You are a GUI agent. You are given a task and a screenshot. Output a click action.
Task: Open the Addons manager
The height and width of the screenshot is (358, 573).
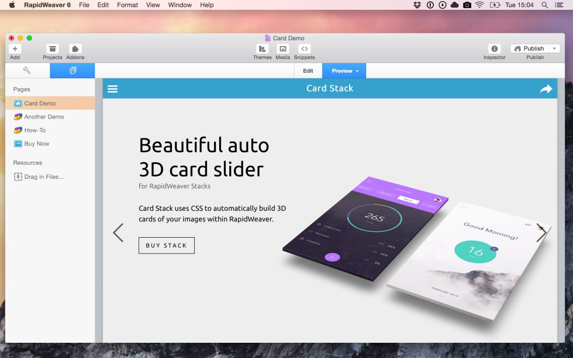(75, 48)
